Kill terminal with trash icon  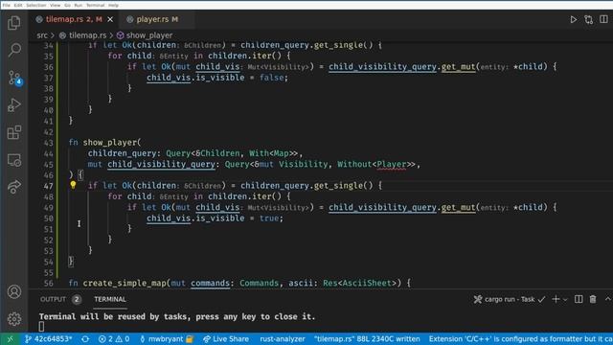coord(593,299)
